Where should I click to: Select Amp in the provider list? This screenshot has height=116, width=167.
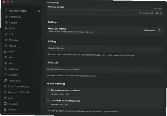tap(22, 98)
